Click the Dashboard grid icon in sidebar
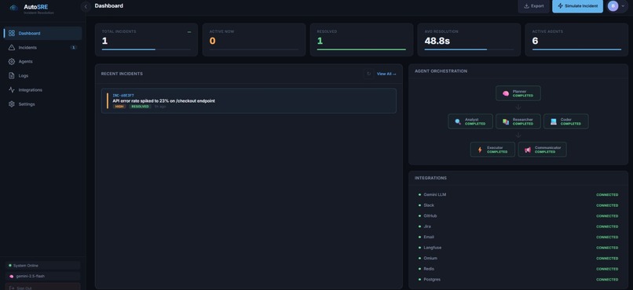 click(x=11, y=34)
